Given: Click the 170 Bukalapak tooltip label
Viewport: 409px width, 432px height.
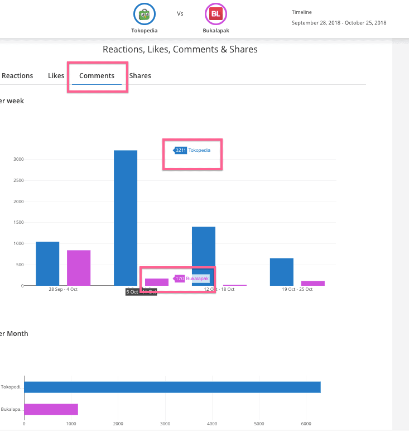Looking at the screenshot, I should point(192,279).
